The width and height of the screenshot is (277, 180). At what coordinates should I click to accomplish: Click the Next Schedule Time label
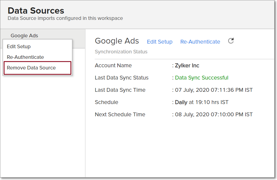[120, 115]
